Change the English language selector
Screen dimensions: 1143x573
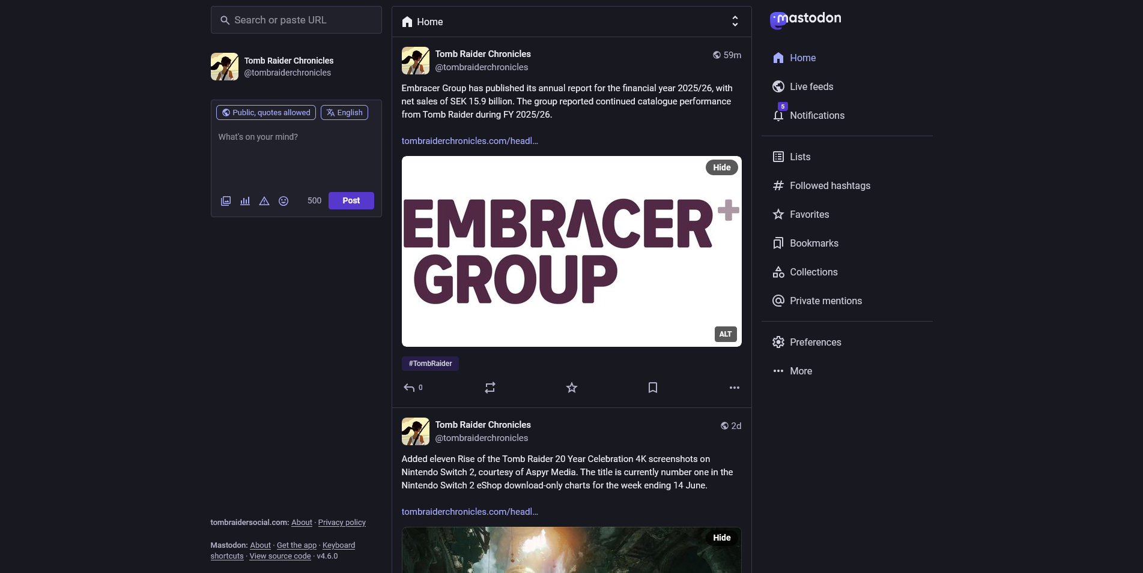[344, 112]
